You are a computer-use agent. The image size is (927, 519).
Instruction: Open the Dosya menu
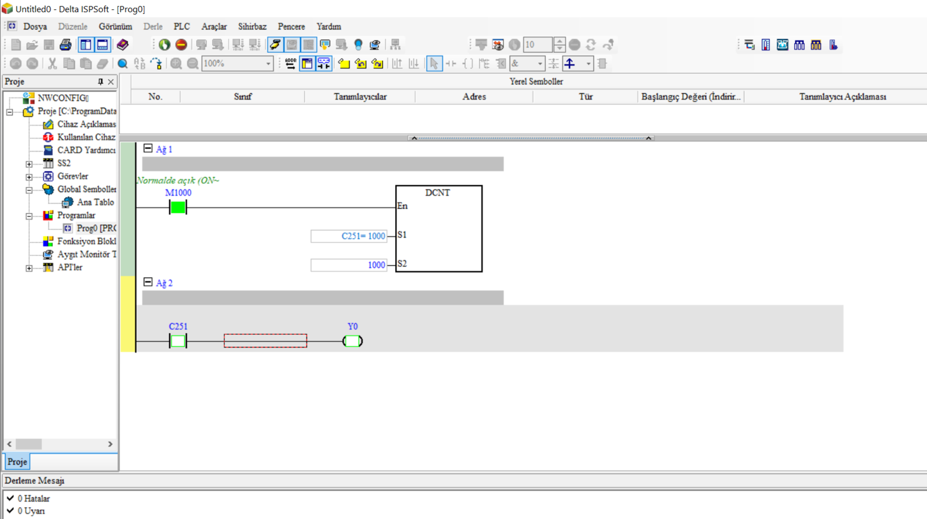[x=35, y=27]
